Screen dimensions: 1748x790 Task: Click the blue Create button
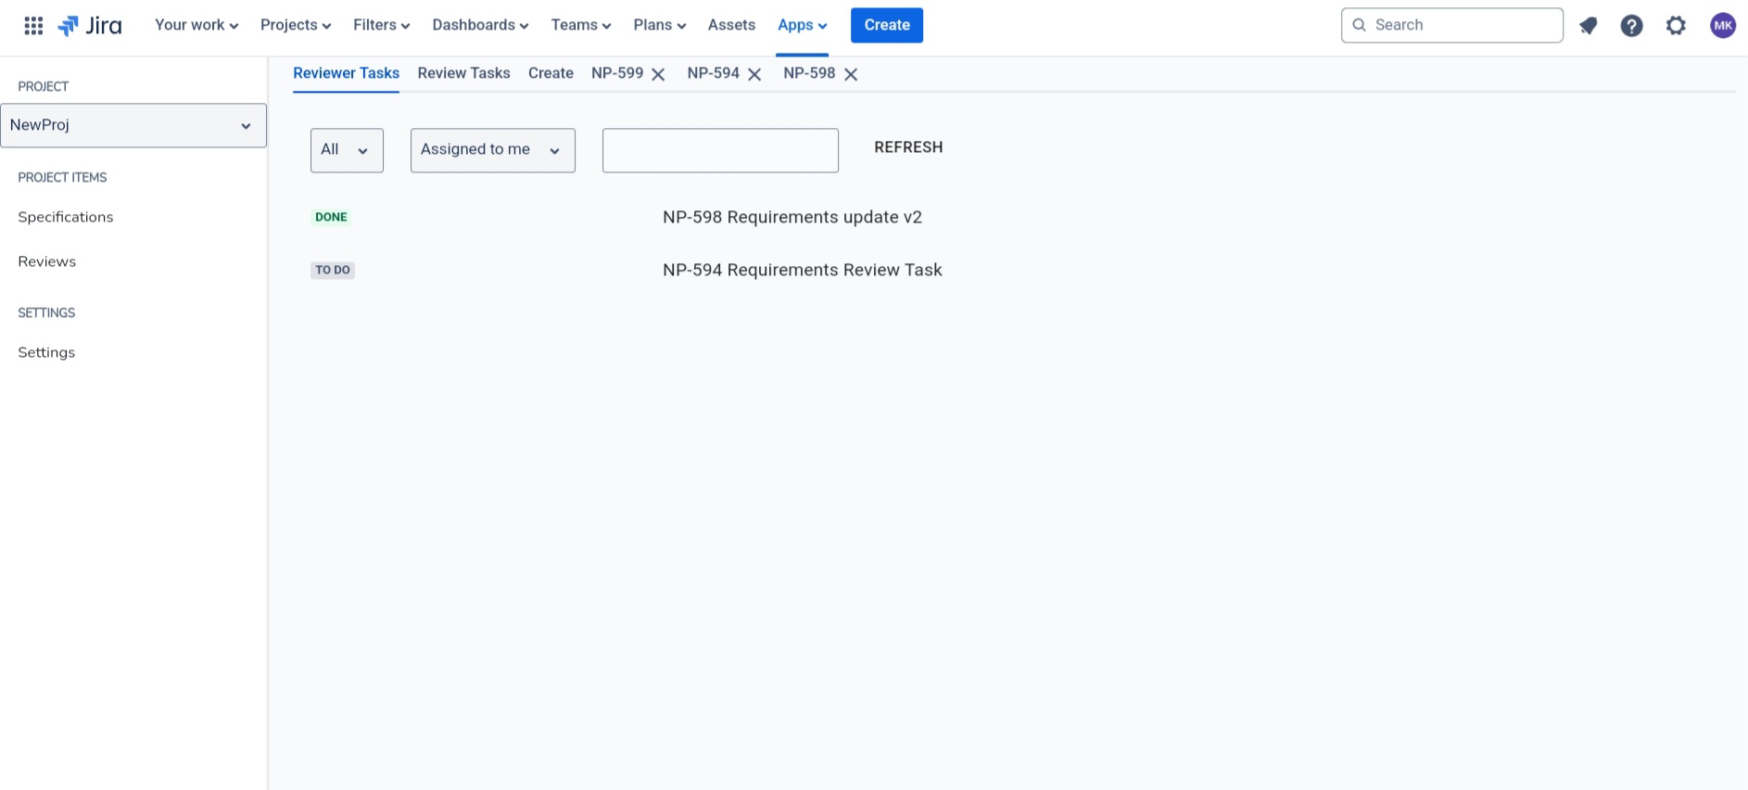887,25
